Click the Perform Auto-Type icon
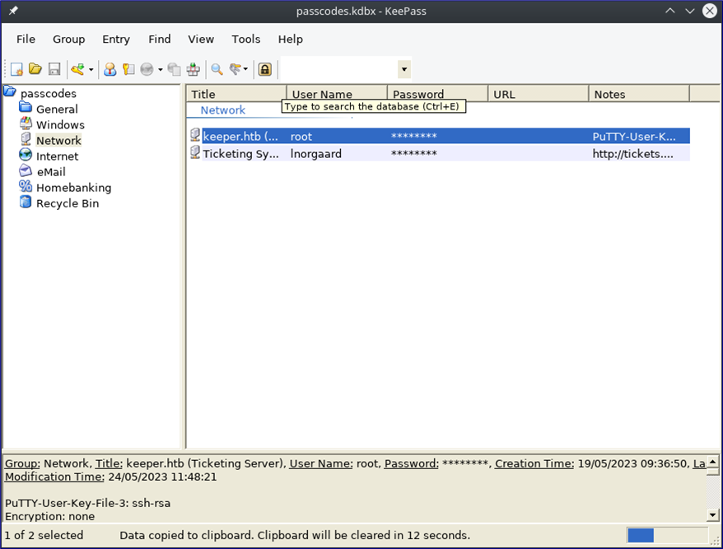 coord(194,70)
